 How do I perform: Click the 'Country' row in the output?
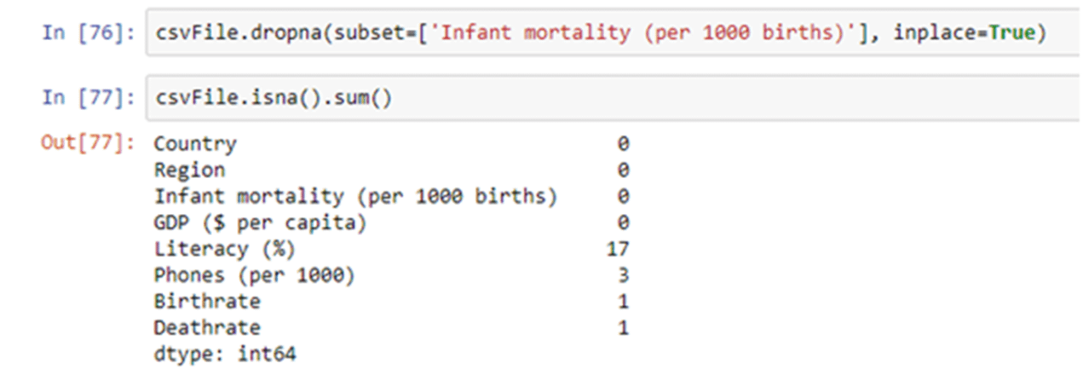point(195,143)
